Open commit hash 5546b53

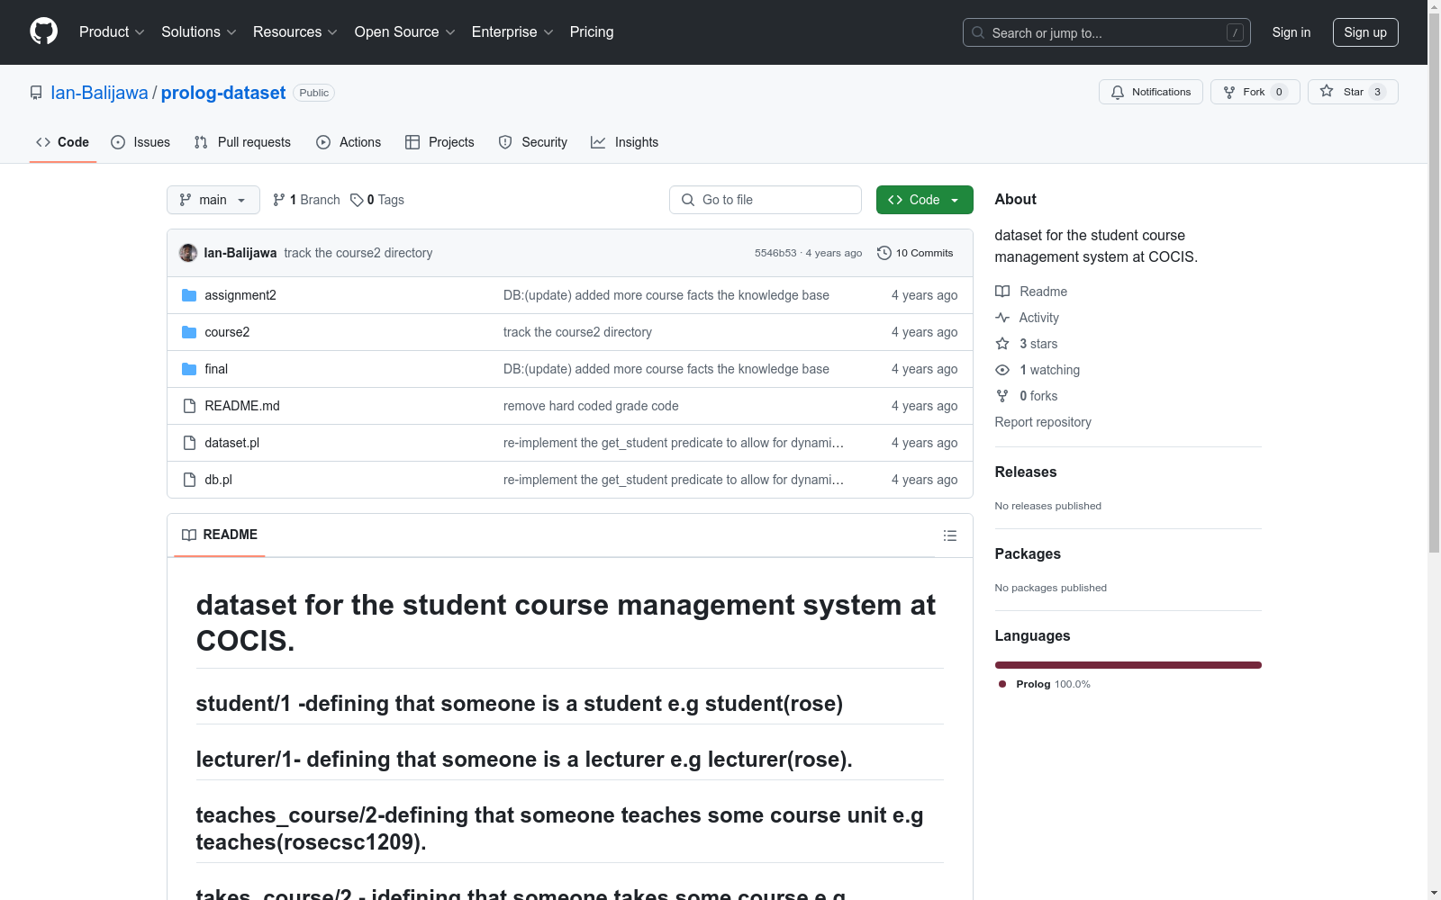click(775, 253)
